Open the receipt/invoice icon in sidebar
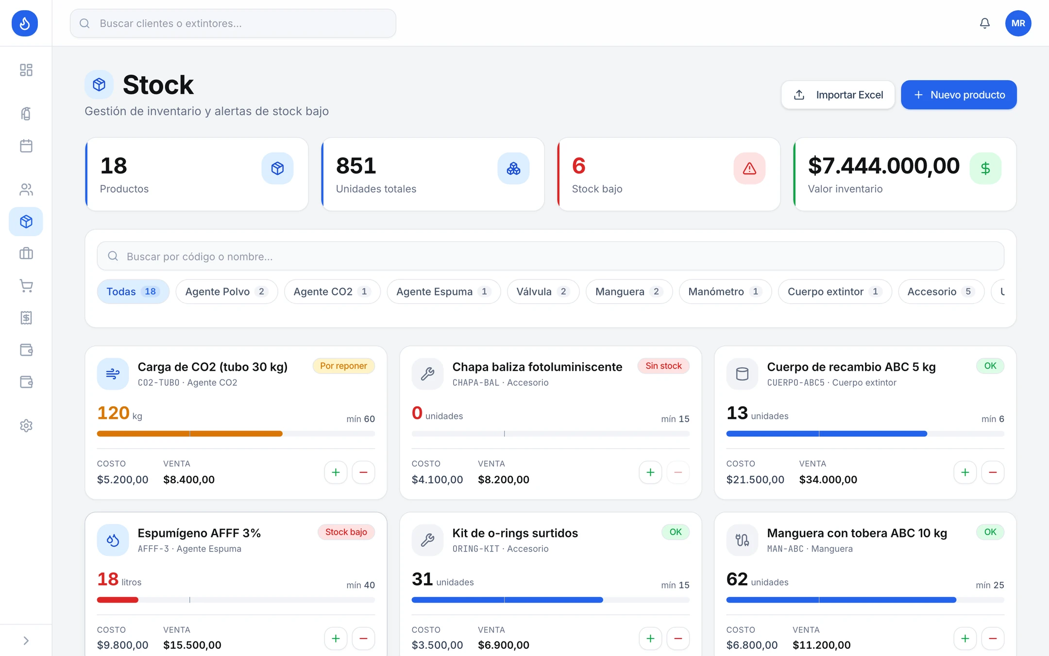The height and width of the screenshot is (656, 1049). coord(26,318)
